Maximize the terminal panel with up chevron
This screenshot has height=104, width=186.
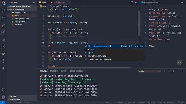(178, 71)
